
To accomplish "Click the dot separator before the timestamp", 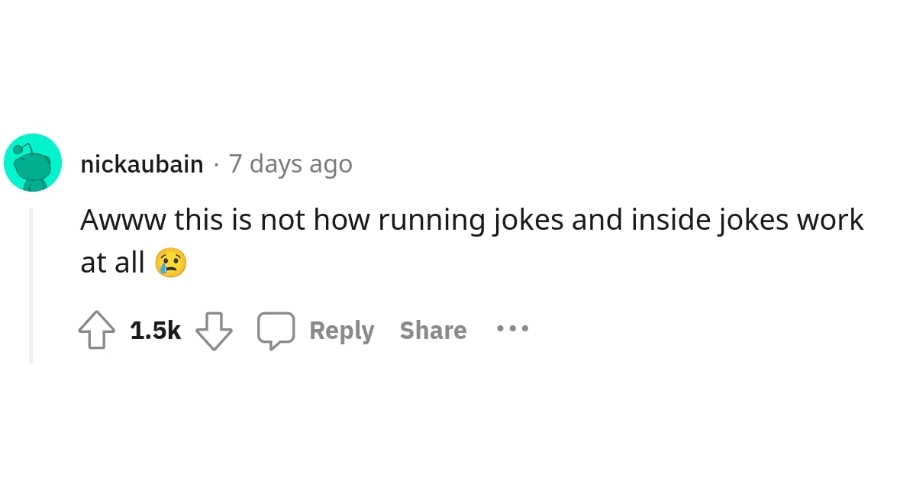I will (x=216, y=164).
